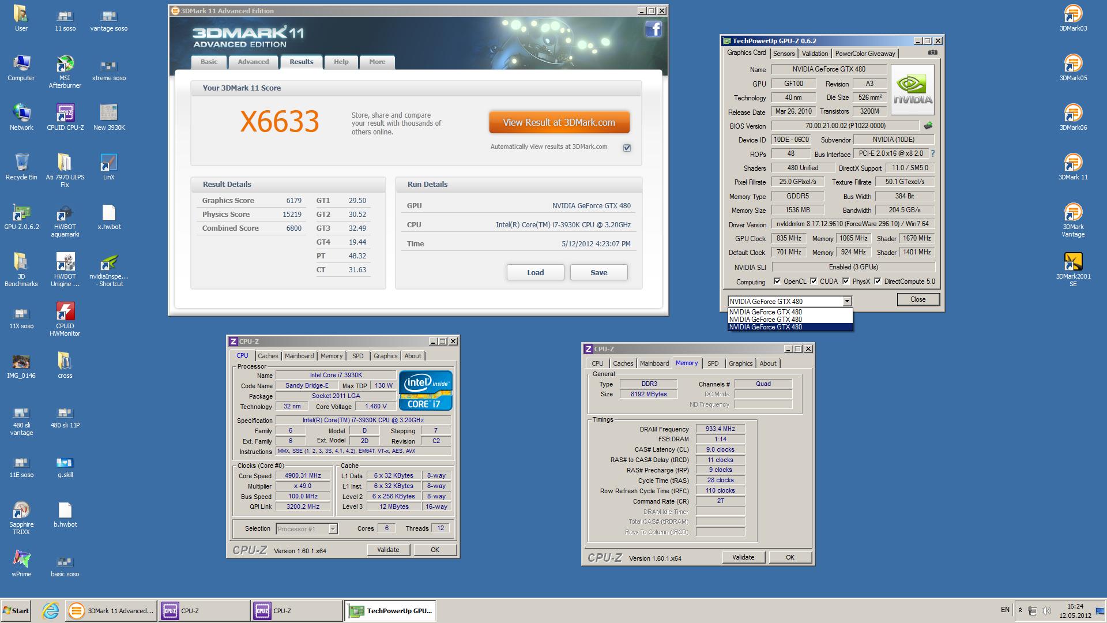Open PowerColor Giveaway tab in GPU-Z
Image resolution: width=1107 pixels, height=623 pixels.
[865, 53]
